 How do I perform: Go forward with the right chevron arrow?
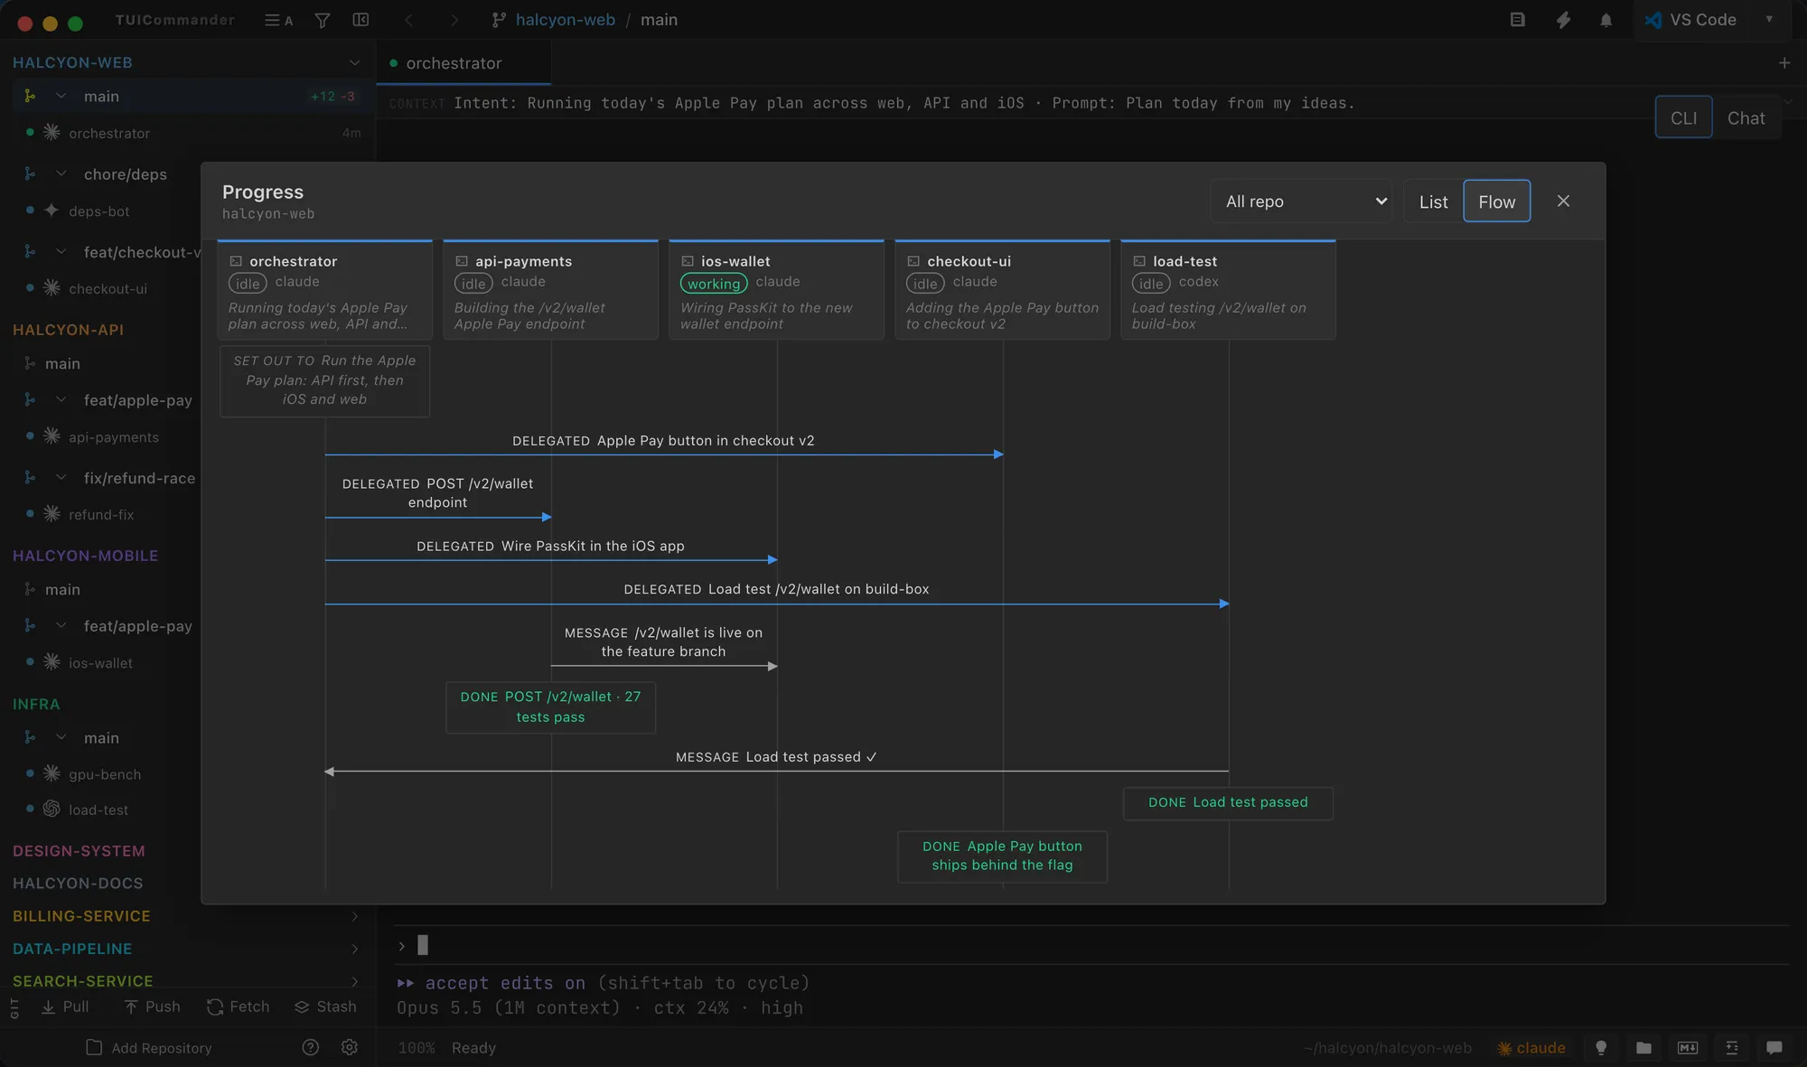(454, 20)
